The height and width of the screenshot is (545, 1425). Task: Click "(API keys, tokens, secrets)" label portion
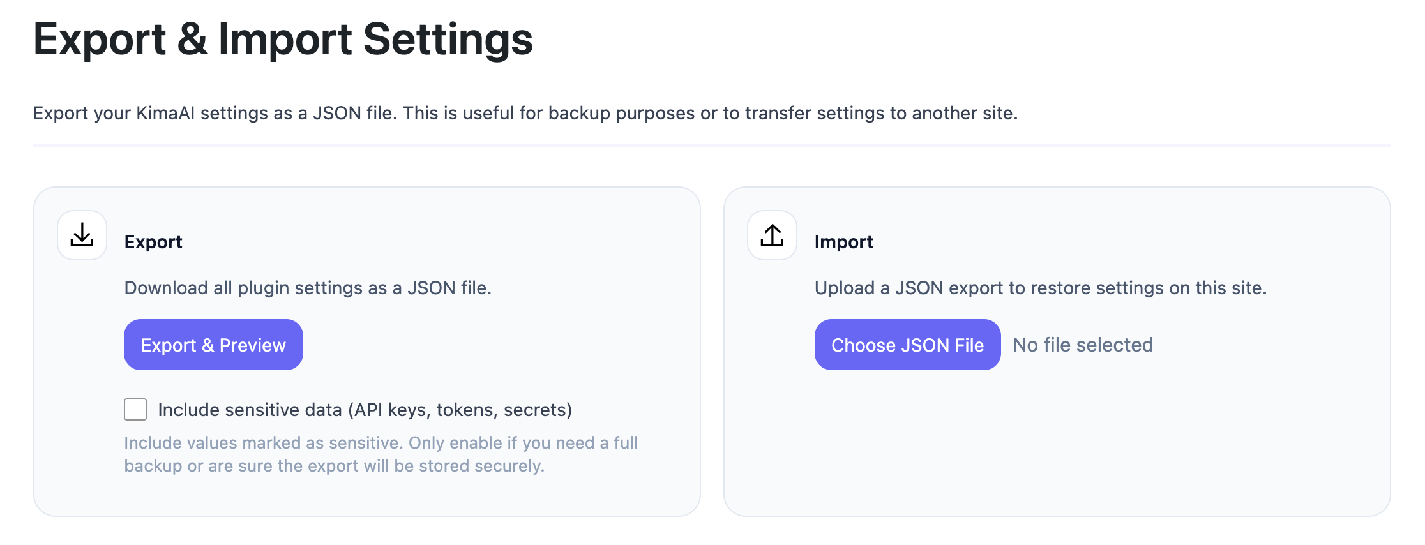click(460, 410)
